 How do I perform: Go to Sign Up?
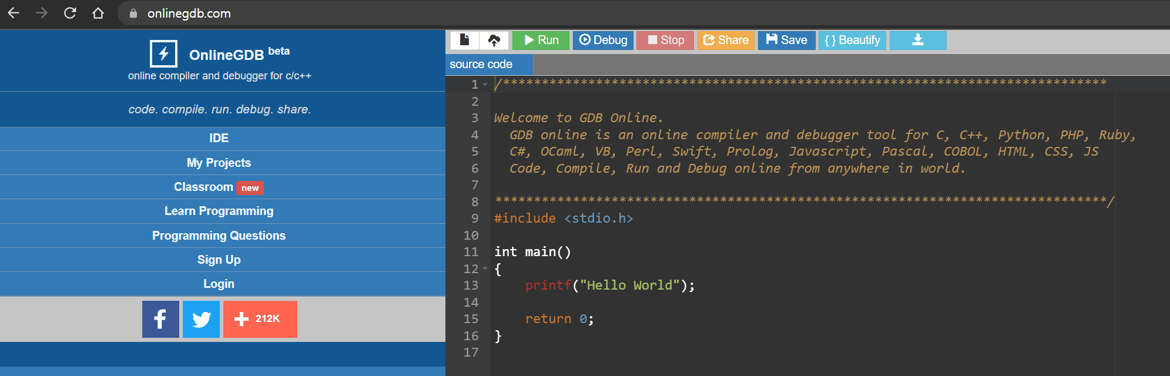[x=219, y=260]
